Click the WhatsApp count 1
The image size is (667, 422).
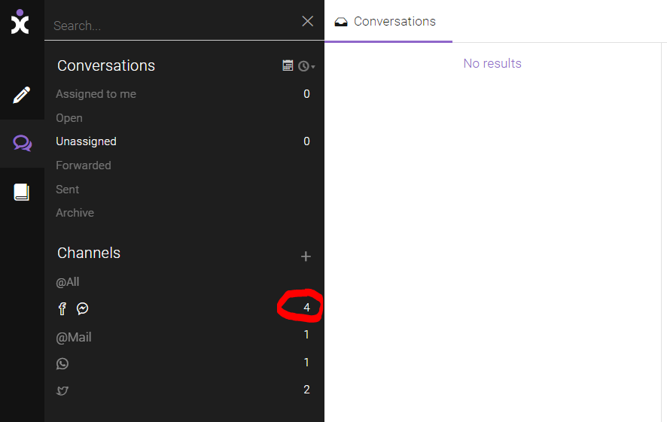coord(306,362)
